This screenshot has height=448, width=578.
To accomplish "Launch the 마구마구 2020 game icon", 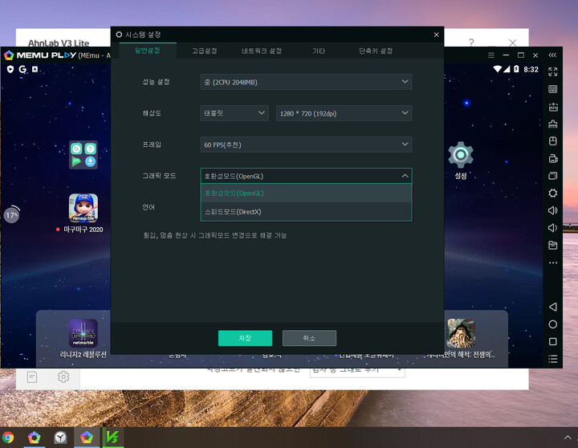I will [83, 208].
